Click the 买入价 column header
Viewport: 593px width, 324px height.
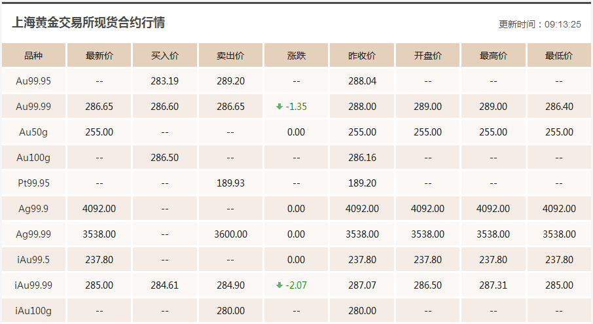coord(165,55)
